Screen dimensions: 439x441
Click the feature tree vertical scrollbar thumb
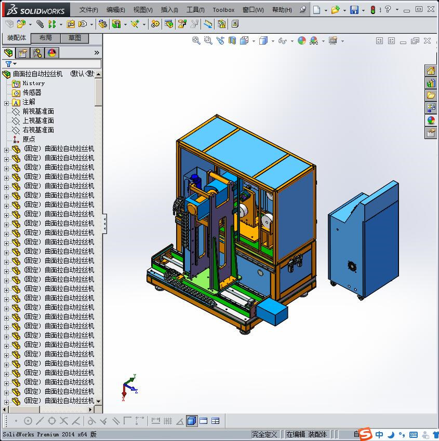point(98,92)
